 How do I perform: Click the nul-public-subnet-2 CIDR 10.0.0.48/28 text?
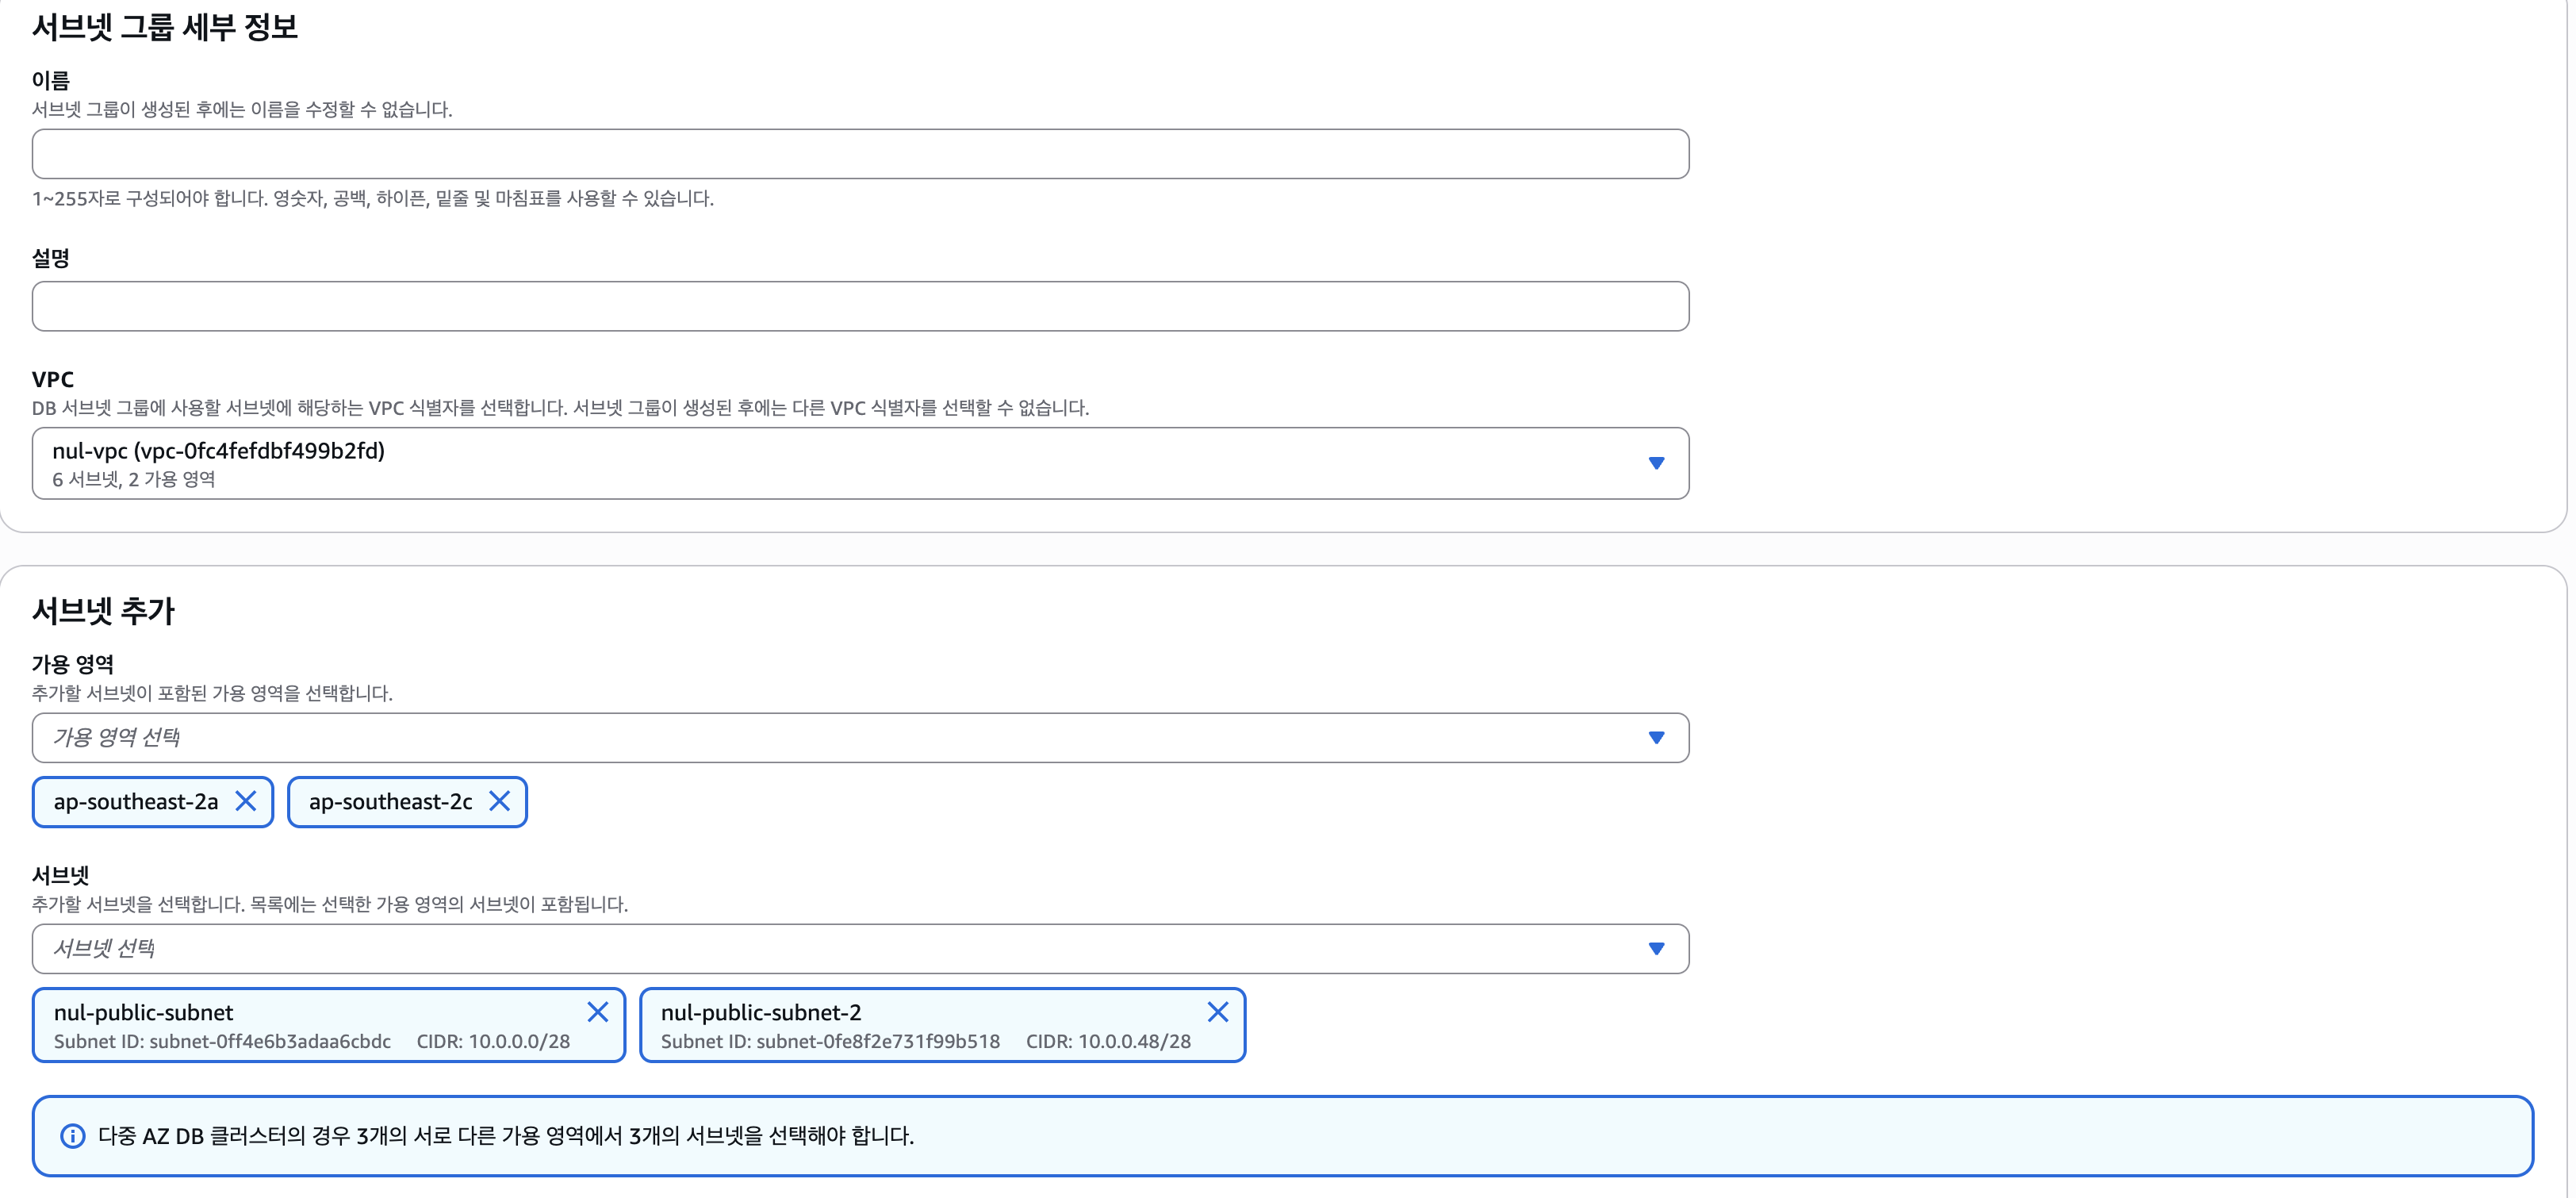pos(1108,1042)
